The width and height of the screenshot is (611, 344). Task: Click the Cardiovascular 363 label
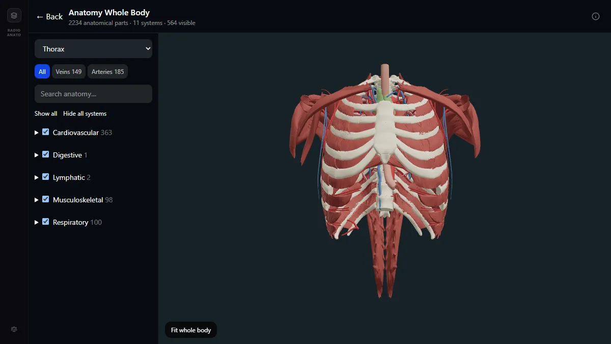[x=82, y=133]
